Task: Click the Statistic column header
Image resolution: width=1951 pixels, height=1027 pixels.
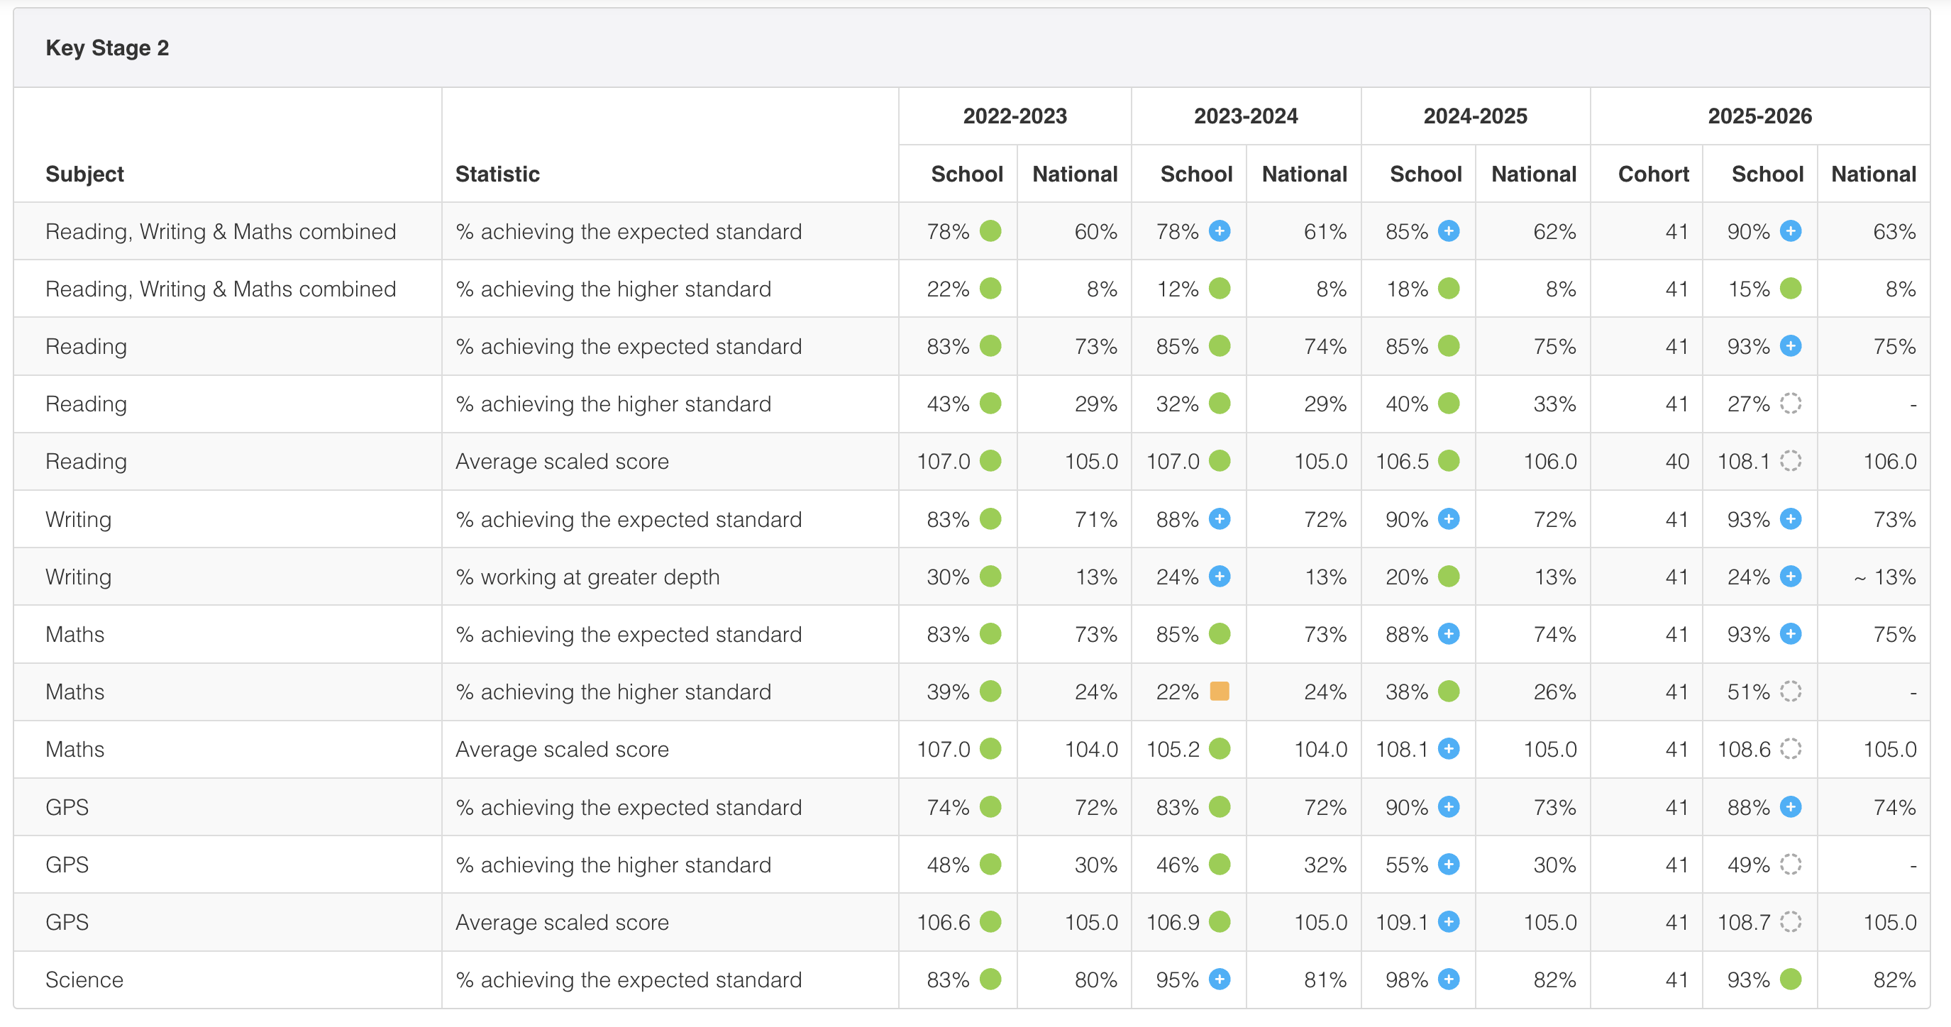Action: 497,174
